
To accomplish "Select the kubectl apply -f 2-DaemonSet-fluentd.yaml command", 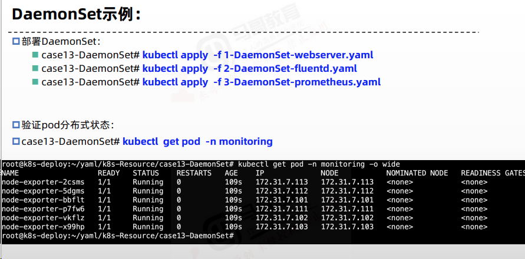I will [x=250, y=69].
